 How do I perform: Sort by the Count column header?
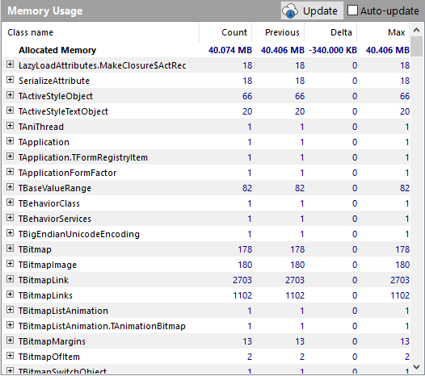pos(225,32)
